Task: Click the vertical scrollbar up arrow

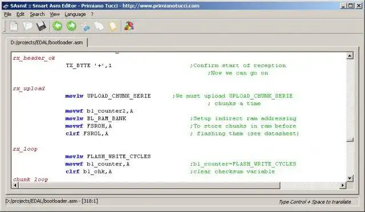Action: pyautogui.click(x=350, y=56)
